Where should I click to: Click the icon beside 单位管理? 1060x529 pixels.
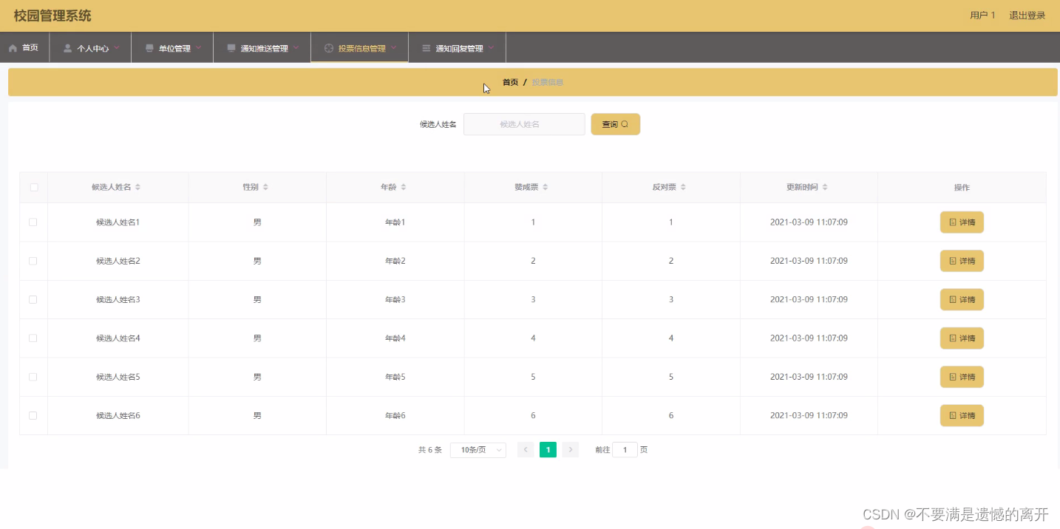149,48
